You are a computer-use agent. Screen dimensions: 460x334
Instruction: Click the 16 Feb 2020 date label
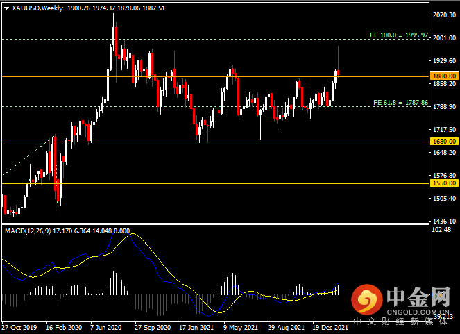coord(64,328)
